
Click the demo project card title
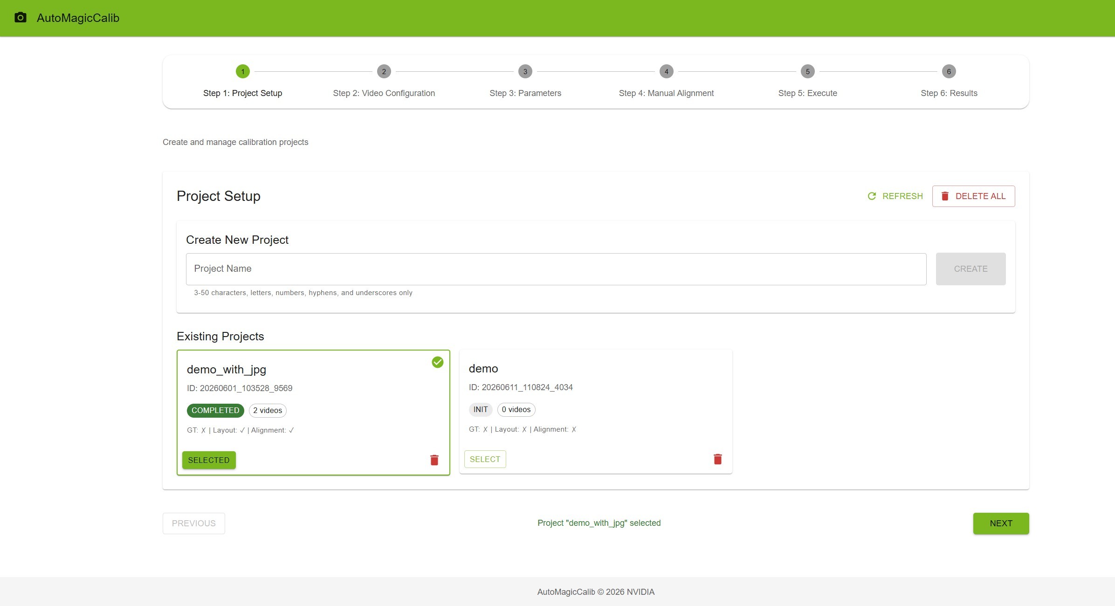(x=483, y=369)
